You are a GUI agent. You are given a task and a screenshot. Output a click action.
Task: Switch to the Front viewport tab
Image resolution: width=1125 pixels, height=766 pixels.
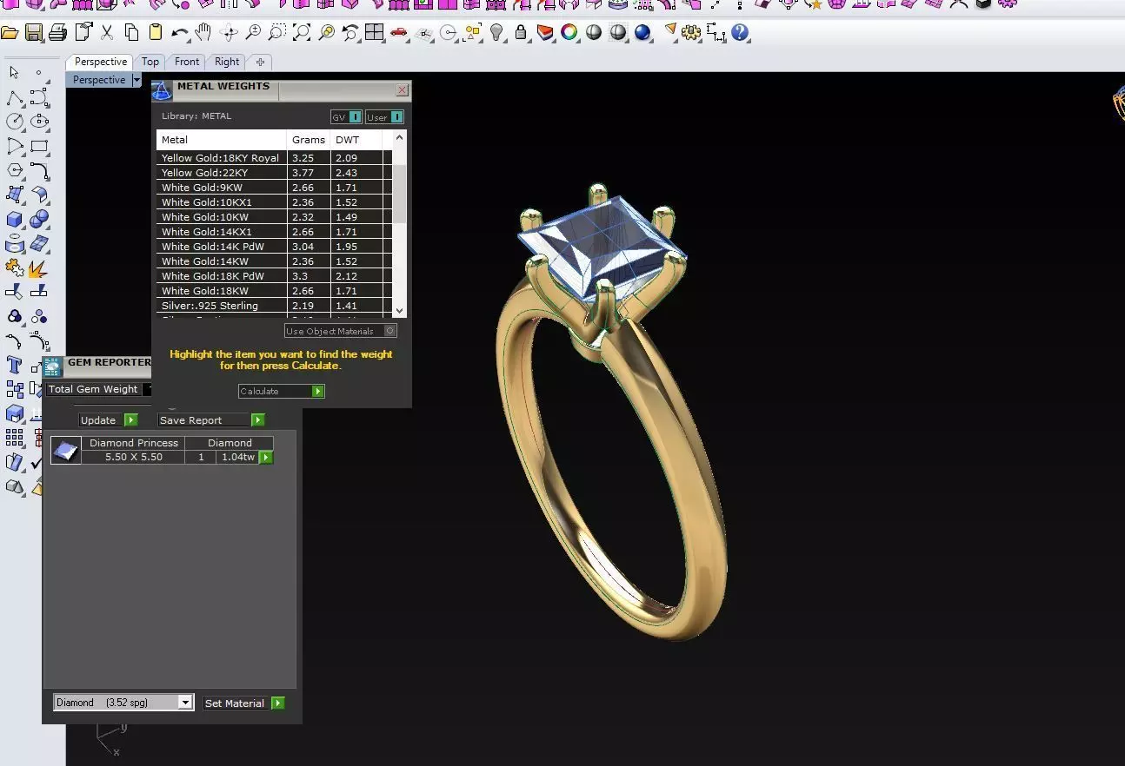click(x=187, y=62)
